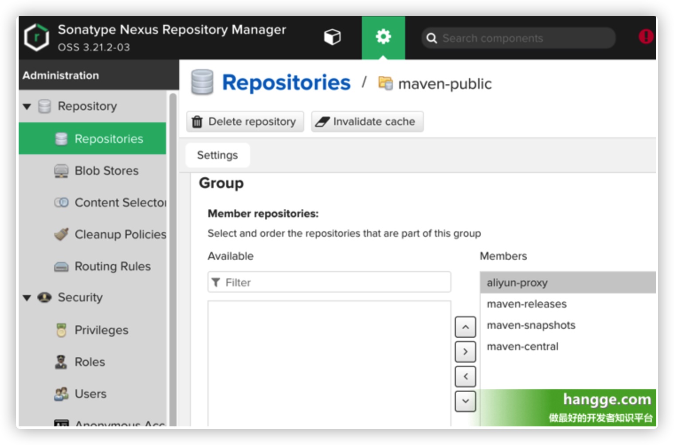Click the filter funnel icon
Viewport: 674px width, 445px height.
pyautogui.click(x=216, y=282)
